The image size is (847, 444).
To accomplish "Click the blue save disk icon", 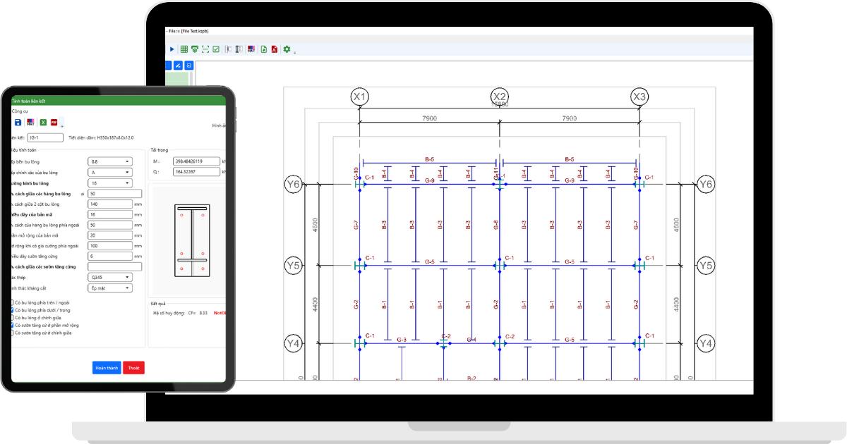I will coord(18,123).
